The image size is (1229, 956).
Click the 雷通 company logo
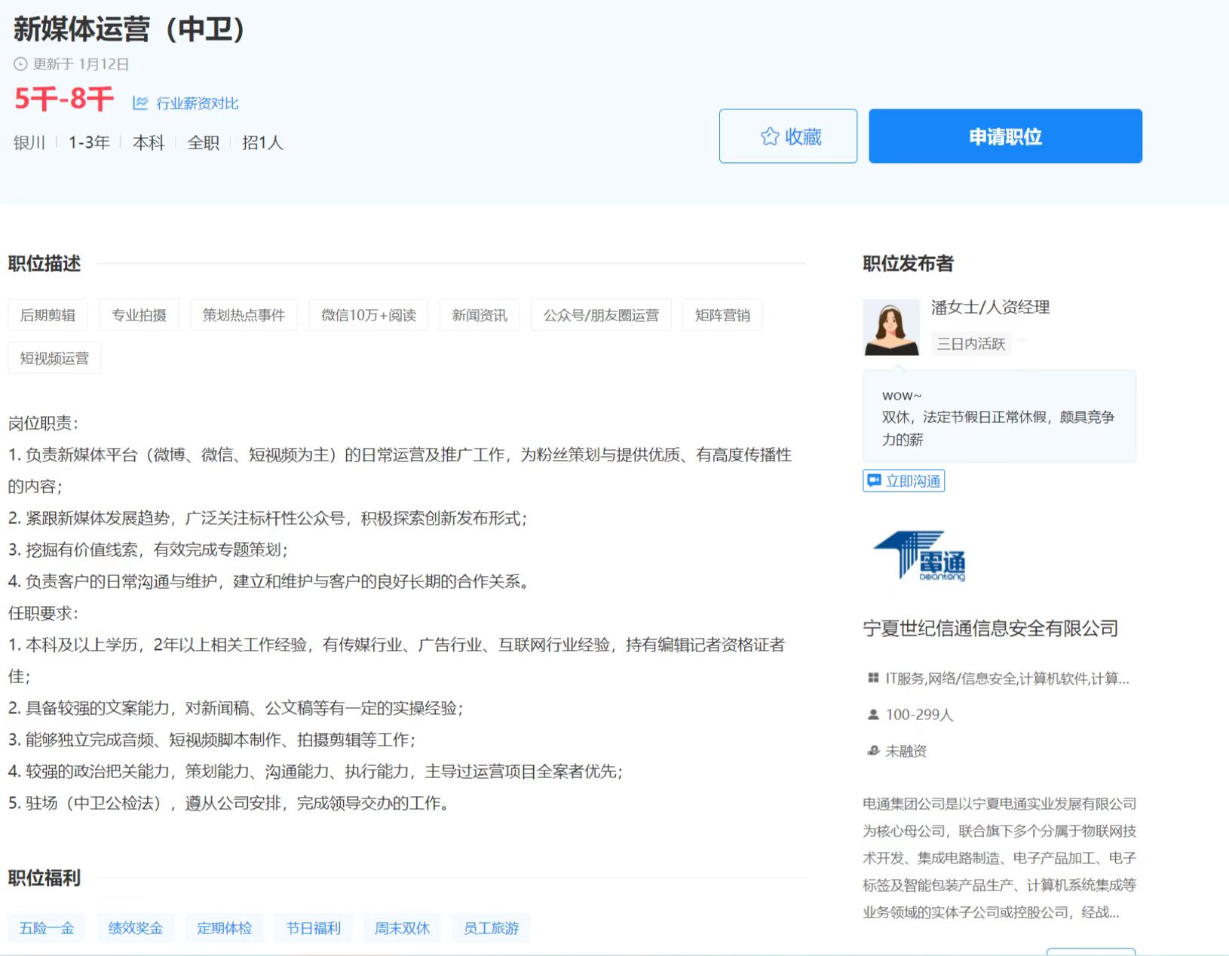click(920, 556)
